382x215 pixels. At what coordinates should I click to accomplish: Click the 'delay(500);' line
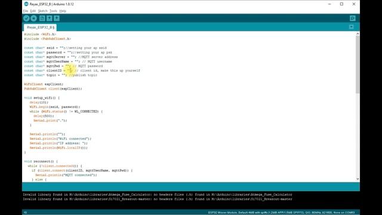(44, 116)
